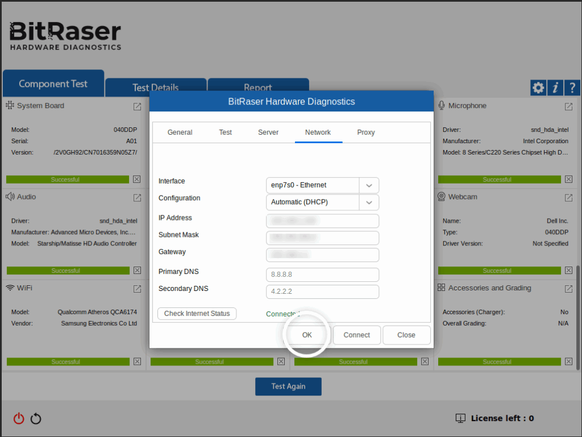Click the info (i) icon
Screen dimensions: 582x437
[x=555, y=88]
